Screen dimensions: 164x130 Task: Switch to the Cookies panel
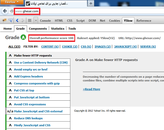point(114,21)
